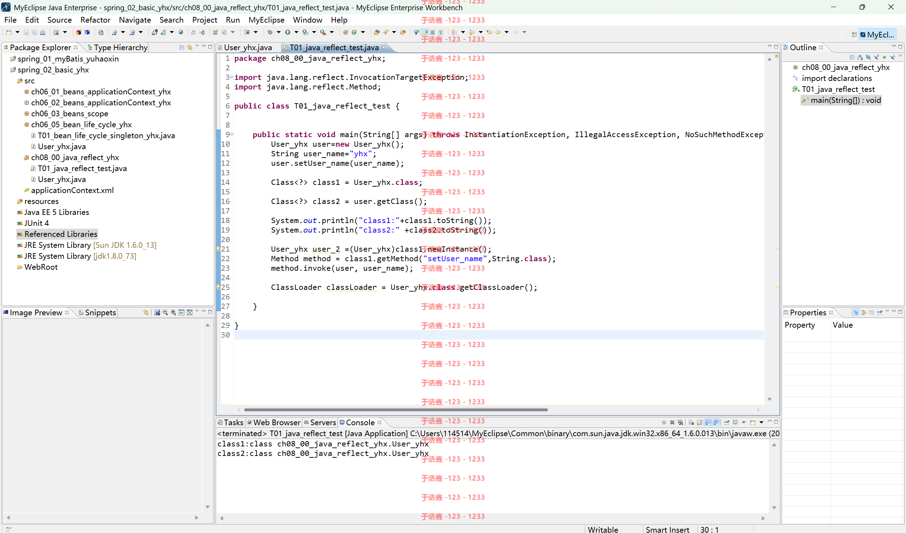This screenshot has height=533, width=906.
Task: Click the green Run toolbar button
Action: tap(288, 32)
